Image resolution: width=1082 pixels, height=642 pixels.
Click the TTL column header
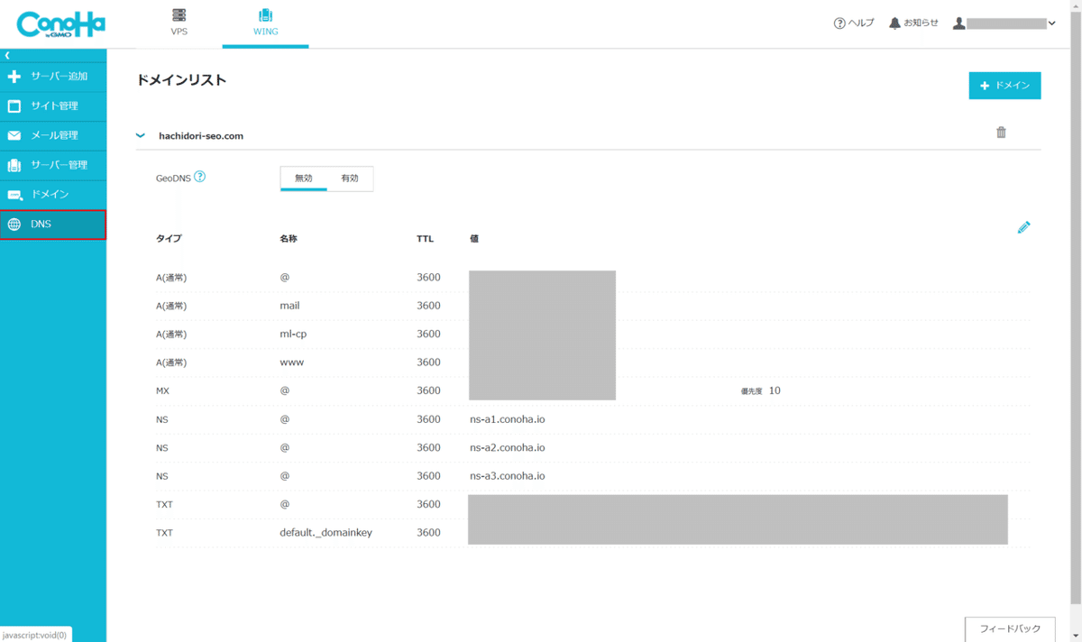click(426, 239)
